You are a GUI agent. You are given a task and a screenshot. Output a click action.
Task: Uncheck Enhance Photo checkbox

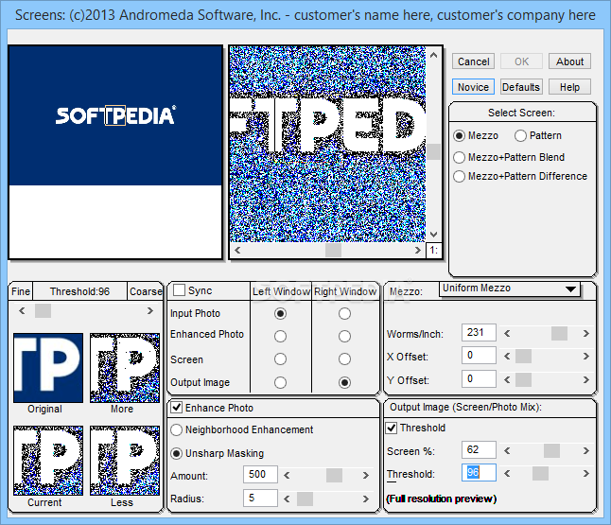click(177, 408)
